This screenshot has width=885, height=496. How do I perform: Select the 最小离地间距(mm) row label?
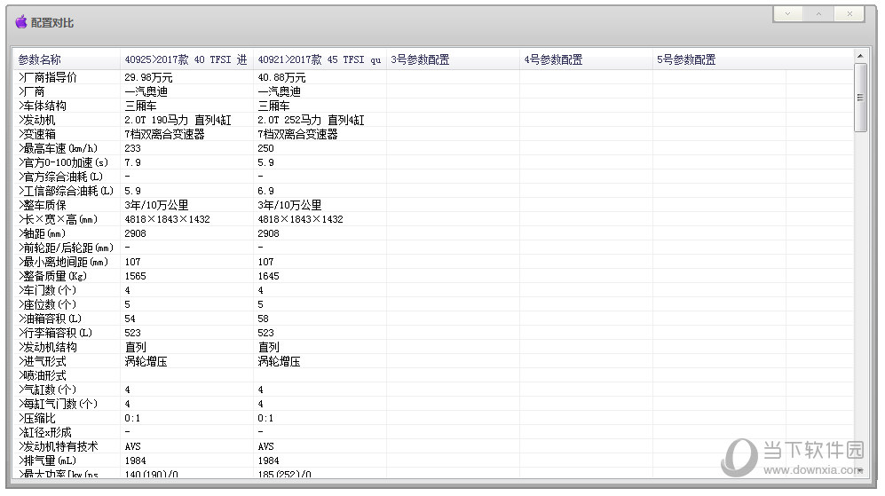coord(63,262)
